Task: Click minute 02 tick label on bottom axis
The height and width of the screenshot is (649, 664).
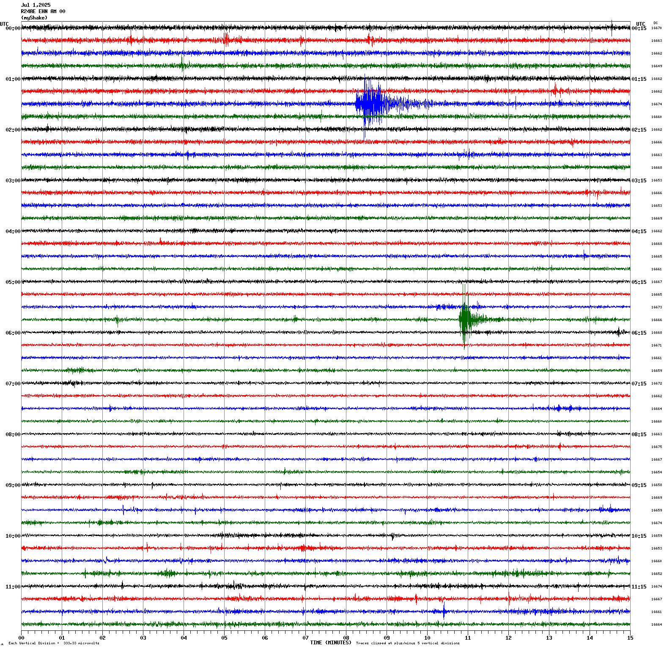Action: coord(103,638)
